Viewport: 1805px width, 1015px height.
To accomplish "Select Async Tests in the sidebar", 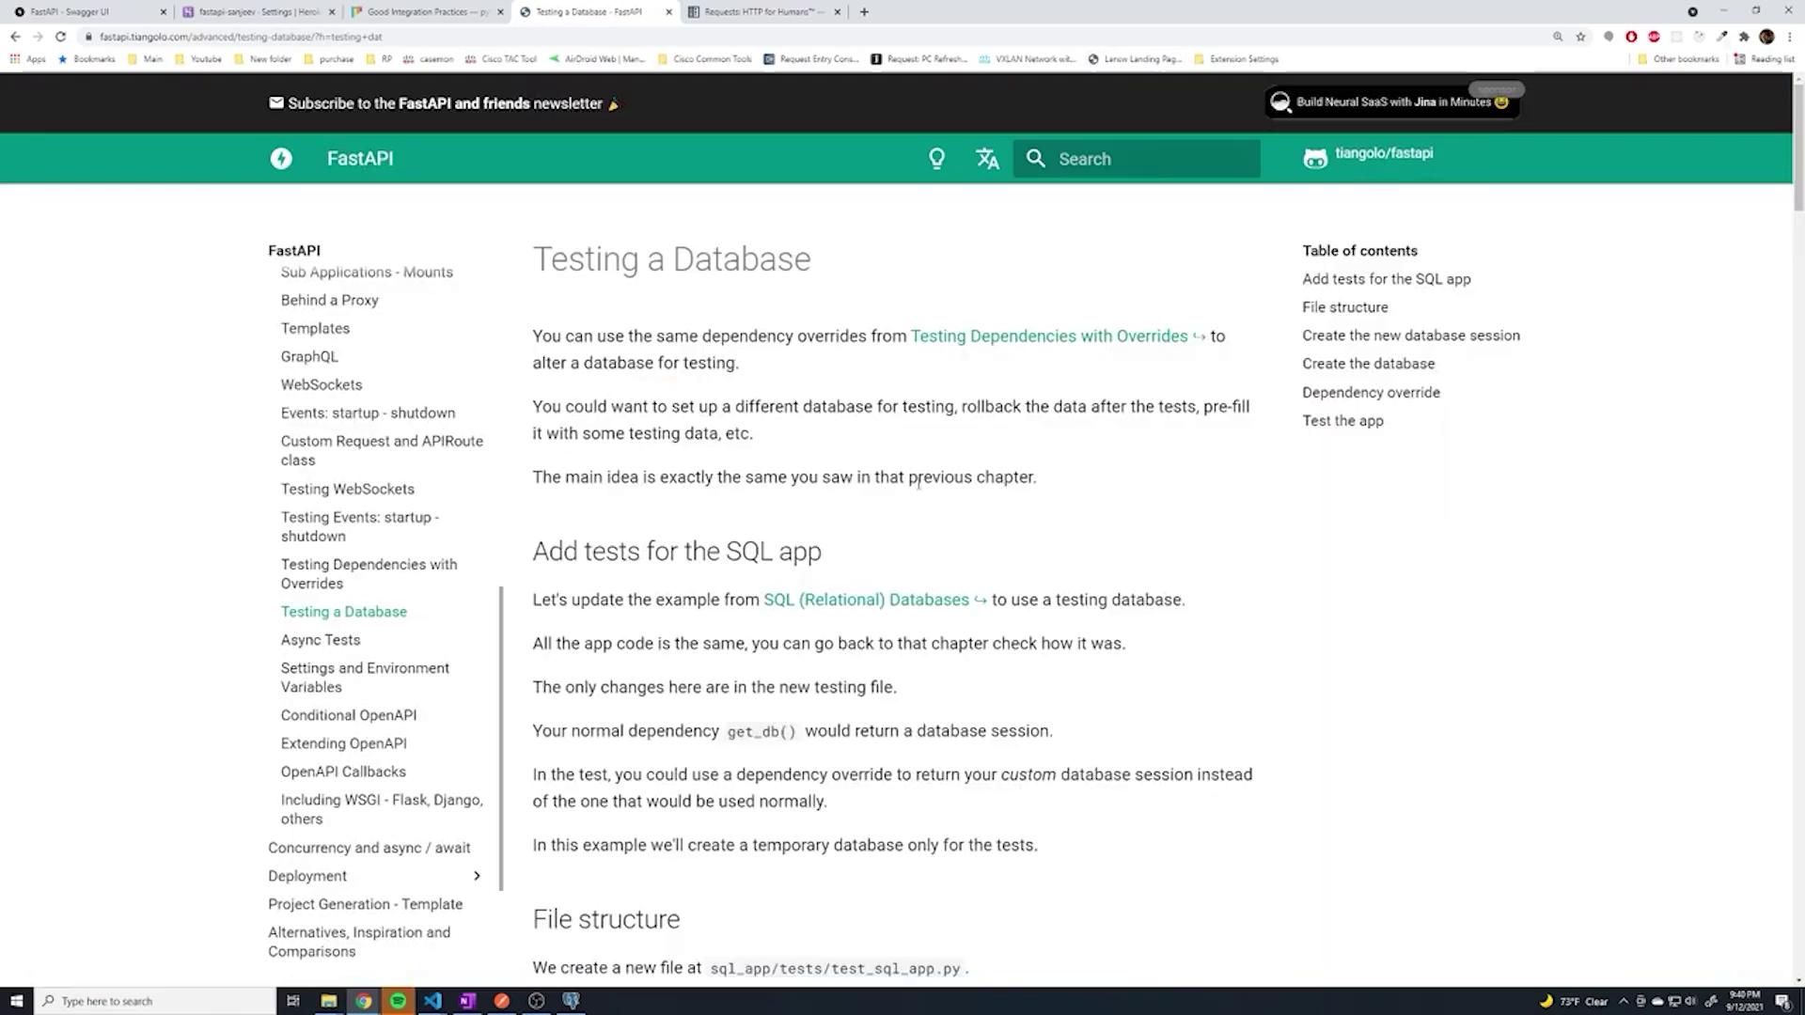I will click(x=320, y=640).
